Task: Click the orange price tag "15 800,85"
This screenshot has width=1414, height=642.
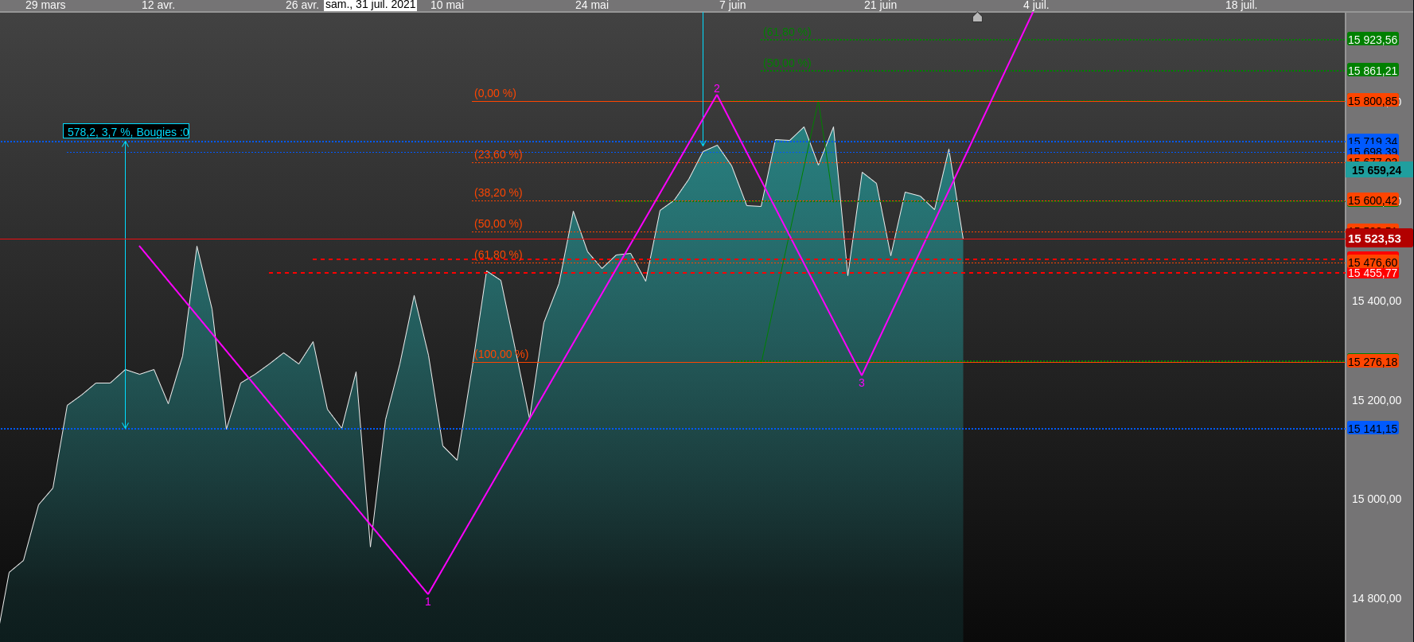Action: coord(1373,101)
